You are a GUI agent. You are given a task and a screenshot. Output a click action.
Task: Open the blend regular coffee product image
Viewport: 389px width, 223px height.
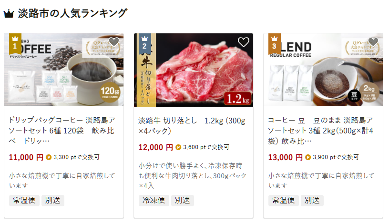tap(323, 70)
